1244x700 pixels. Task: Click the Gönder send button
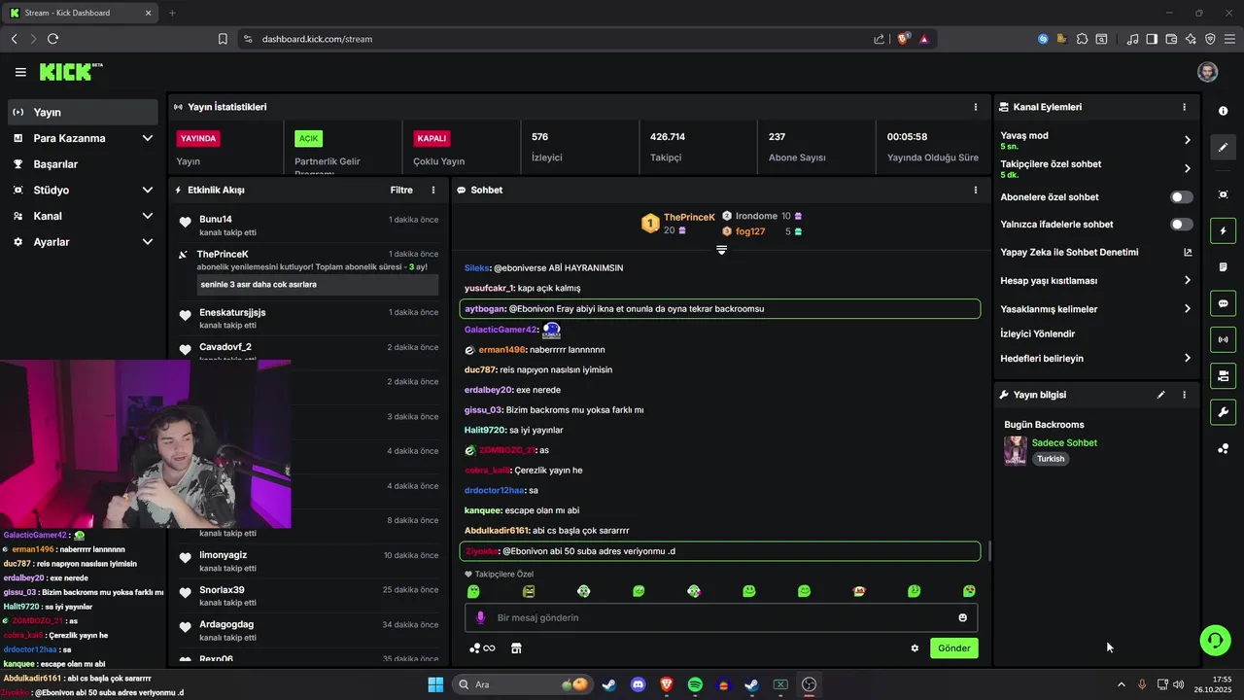click(953, 648)
